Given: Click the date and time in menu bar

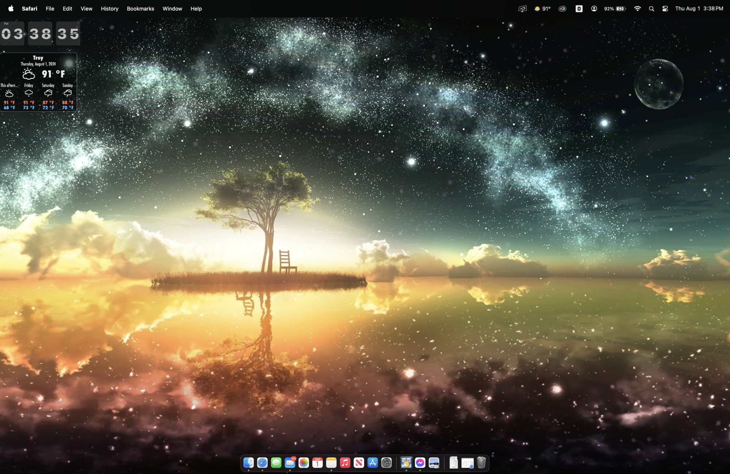Looking at the screenshot, I should point(699,8).
